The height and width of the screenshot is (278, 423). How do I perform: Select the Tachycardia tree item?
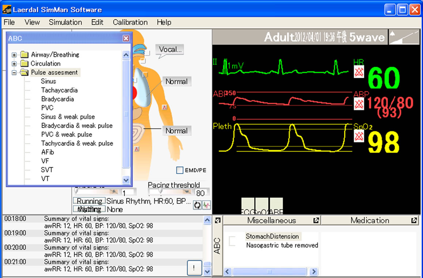click(x=59, y=90)
